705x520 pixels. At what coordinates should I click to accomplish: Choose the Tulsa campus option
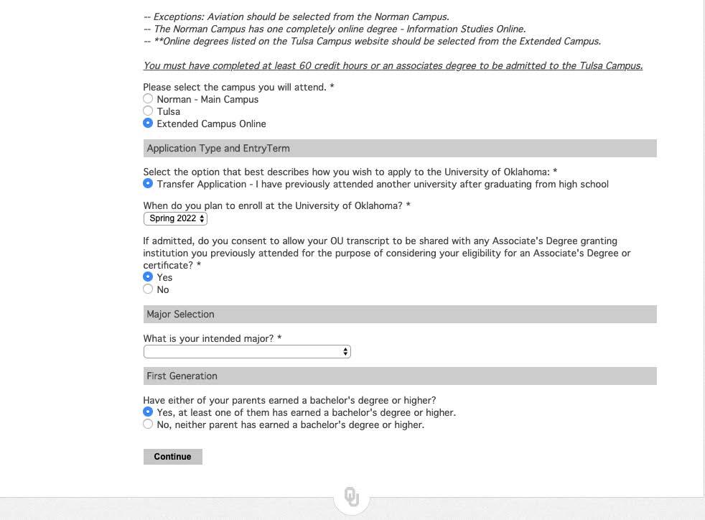tap(148, 111)
